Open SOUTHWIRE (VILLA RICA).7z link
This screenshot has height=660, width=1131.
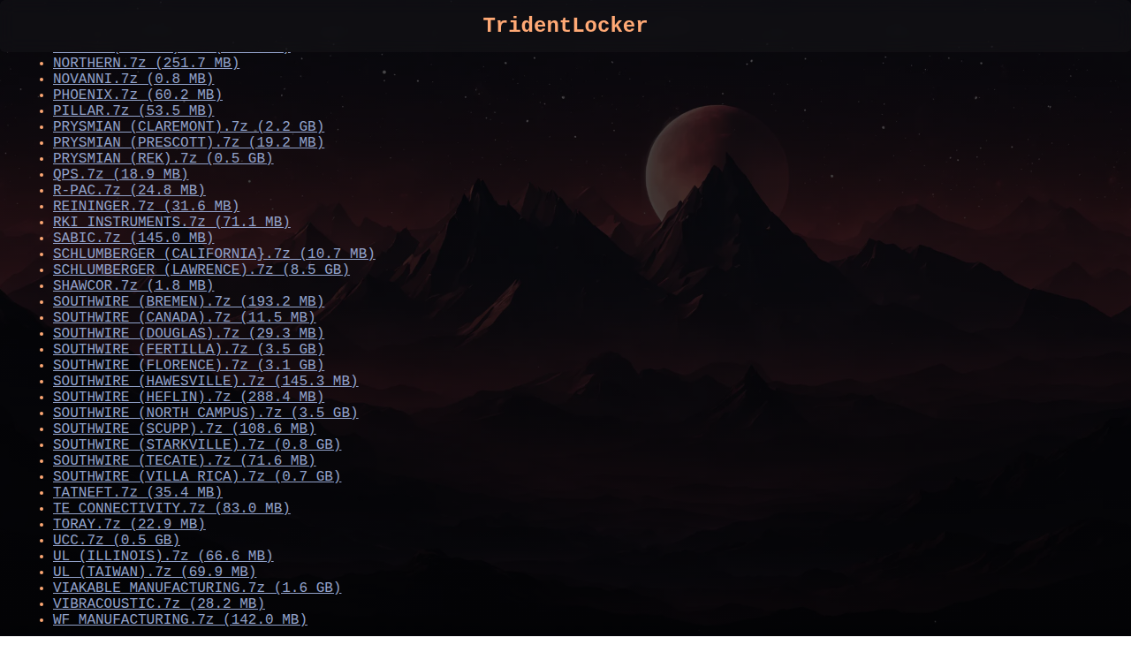196,477
